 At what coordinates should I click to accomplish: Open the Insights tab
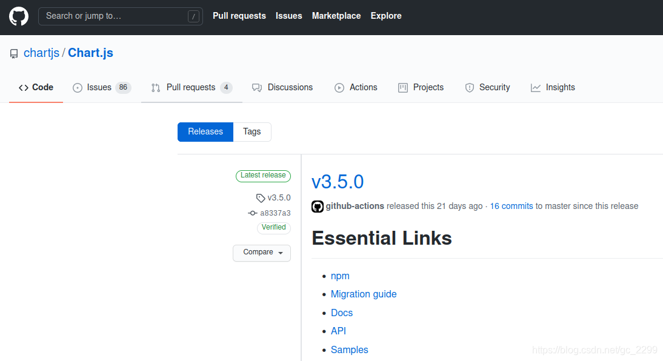pos(553,87)
